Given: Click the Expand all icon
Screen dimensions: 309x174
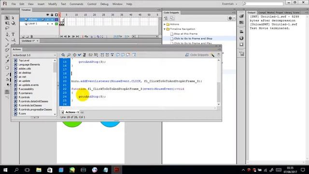Looking at the screenshot, I should pos(112,55).
